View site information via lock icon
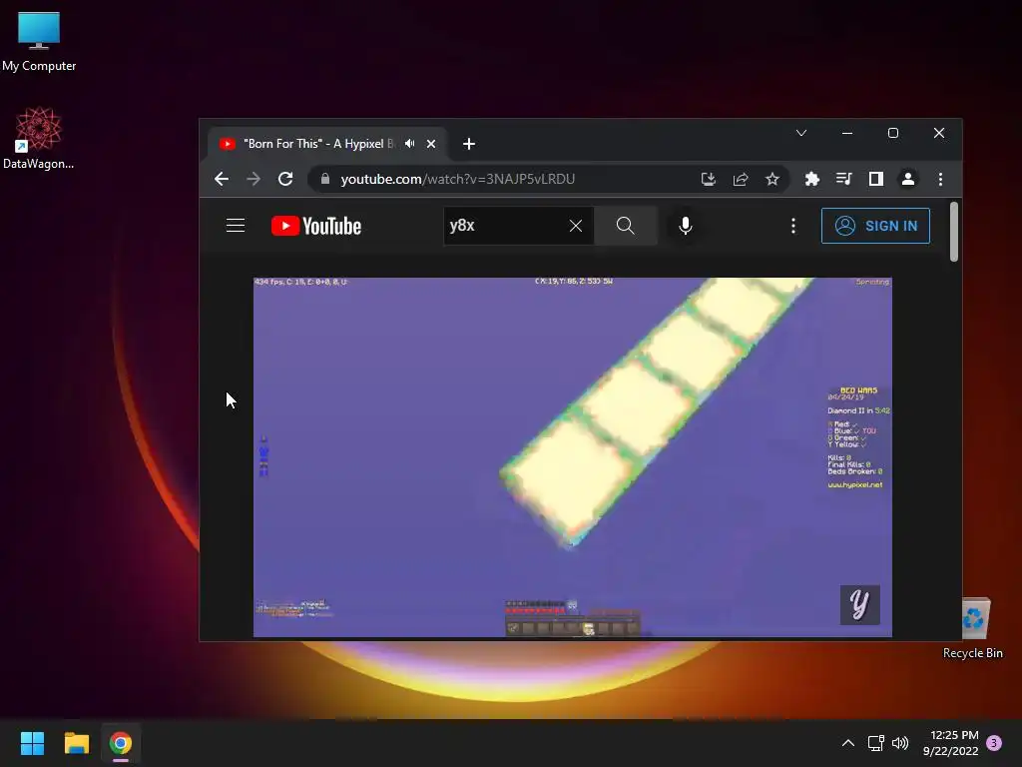This screenshot has height=767, width=1022. pos(325,179)
